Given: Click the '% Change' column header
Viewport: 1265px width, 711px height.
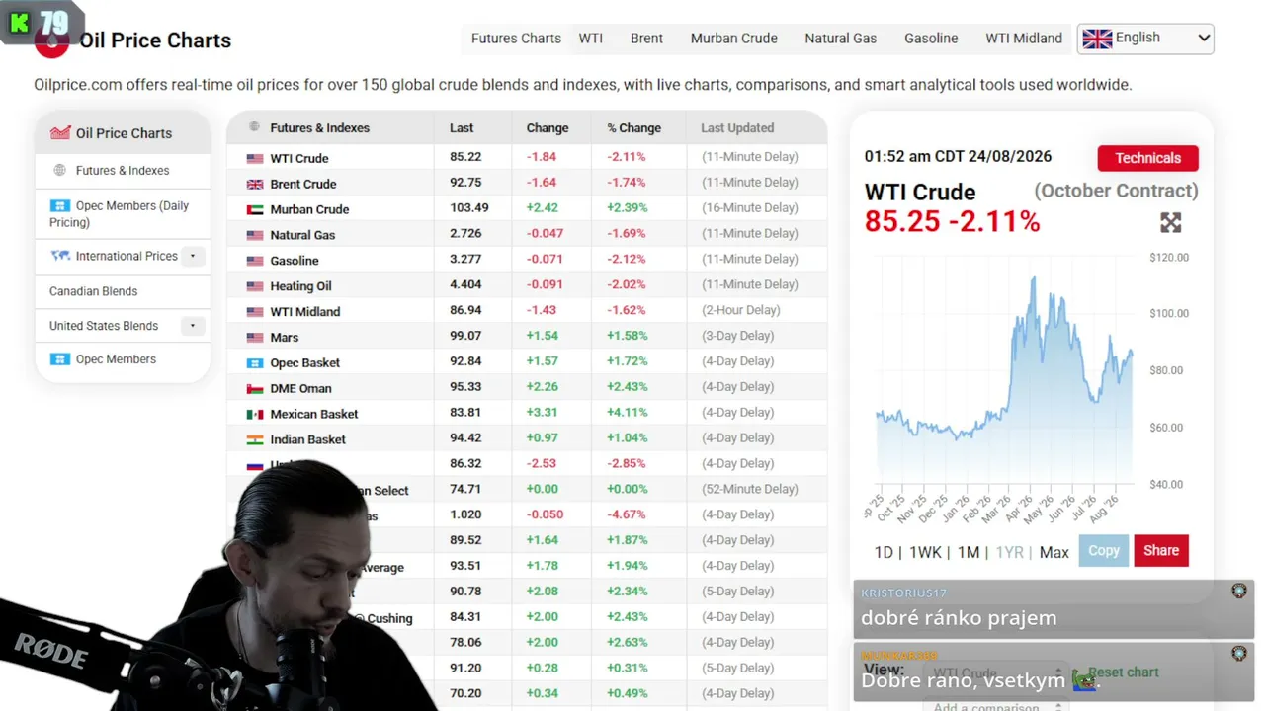Looking at the screenshot, I should pyautogui.click(x=633, y=128).
